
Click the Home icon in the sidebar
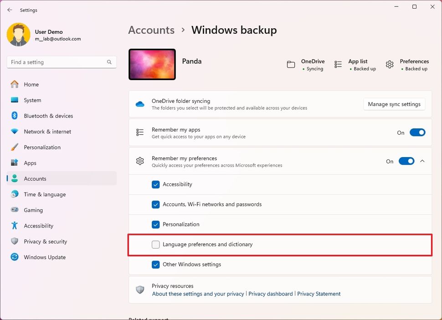coord(15,84)
